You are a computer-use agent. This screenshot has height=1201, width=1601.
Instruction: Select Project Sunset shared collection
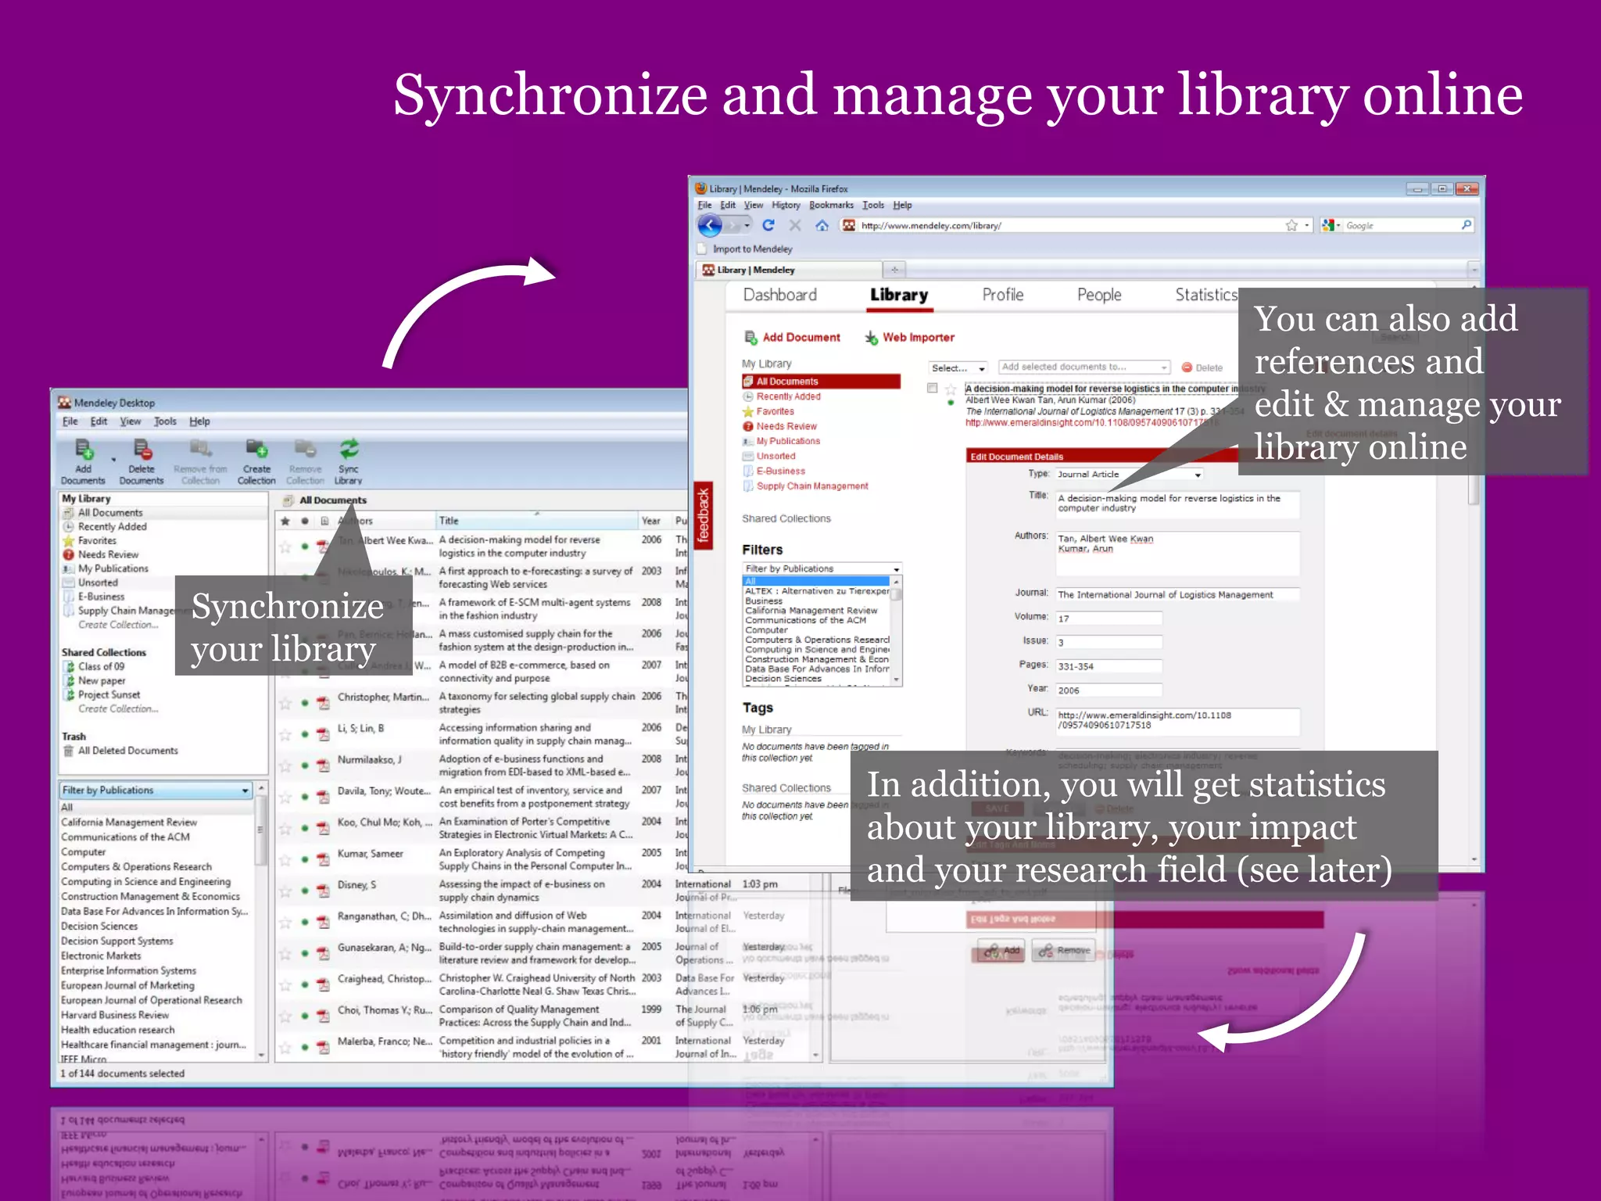pyautogui.click(x=109, y=694)
